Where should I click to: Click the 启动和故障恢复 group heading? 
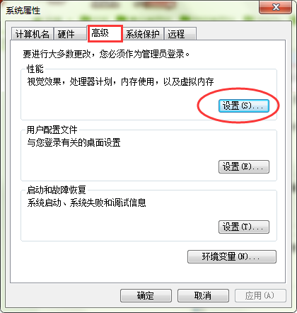click(x=56, y=190)
